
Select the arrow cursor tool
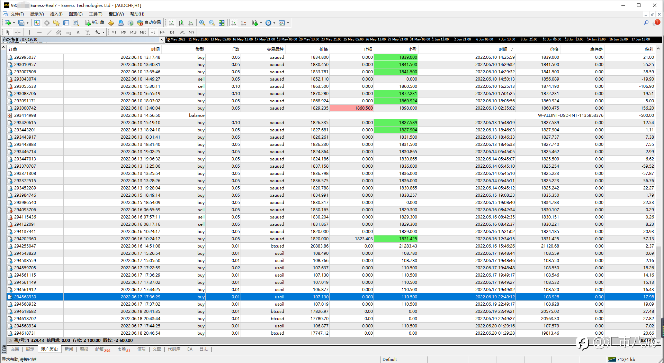coord(8,32)
